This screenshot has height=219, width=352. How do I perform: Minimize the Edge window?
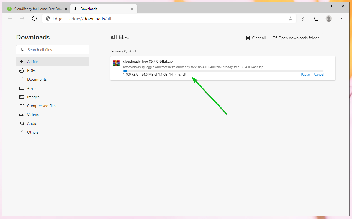coord(317,6)
